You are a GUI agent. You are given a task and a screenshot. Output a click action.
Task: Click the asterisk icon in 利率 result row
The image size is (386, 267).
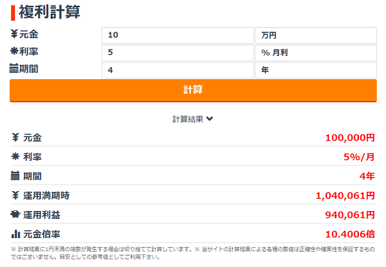(x=15, y=156)
